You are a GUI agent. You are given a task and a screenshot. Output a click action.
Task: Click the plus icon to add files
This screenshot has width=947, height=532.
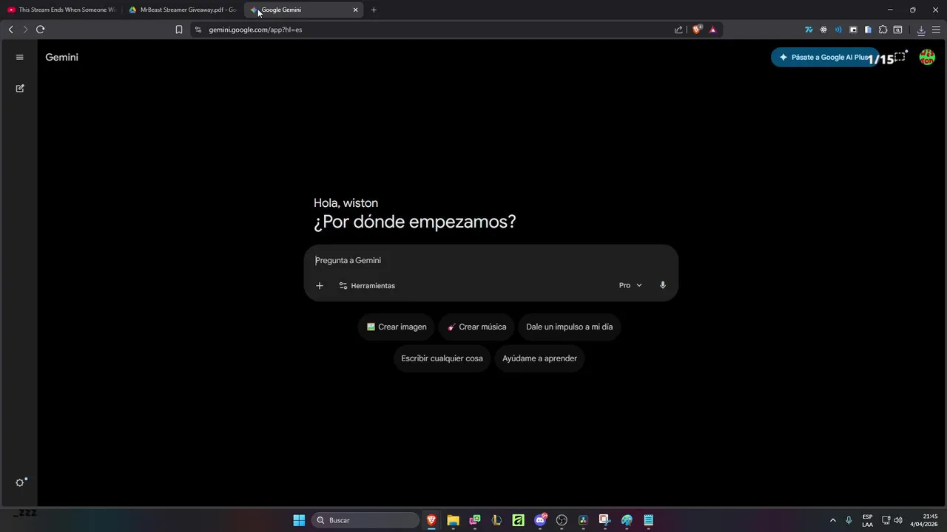(x=320, y=285)
